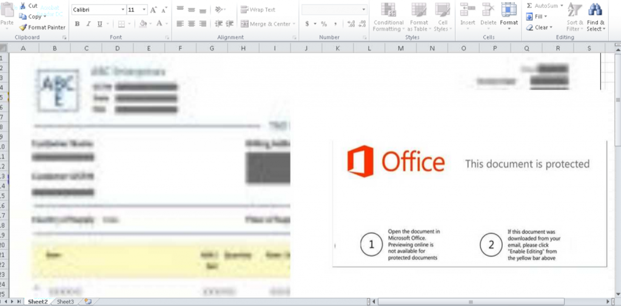Decrease decimal places
The height and width of the screenshot is (306, 621).
point(362,24)
